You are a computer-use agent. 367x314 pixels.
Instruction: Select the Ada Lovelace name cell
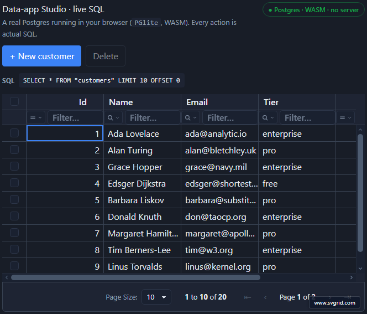coord(142,133)
